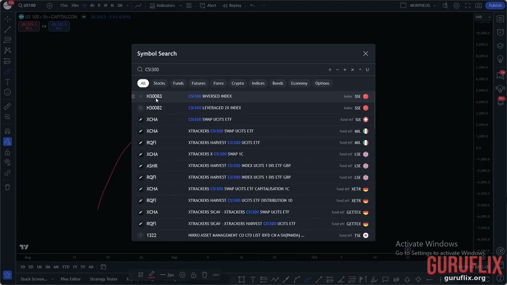Filter symbol results by Indices
This screenshot has height=285, width=507.
click(258, 83)
